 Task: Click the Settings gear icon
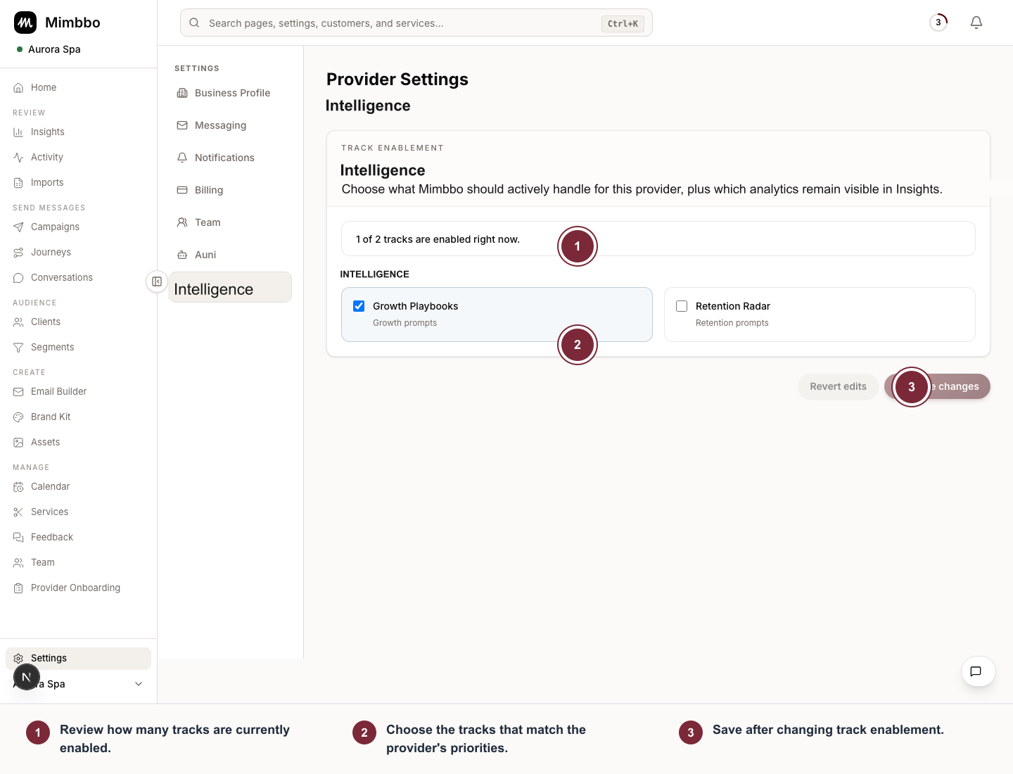click(18, 659)
